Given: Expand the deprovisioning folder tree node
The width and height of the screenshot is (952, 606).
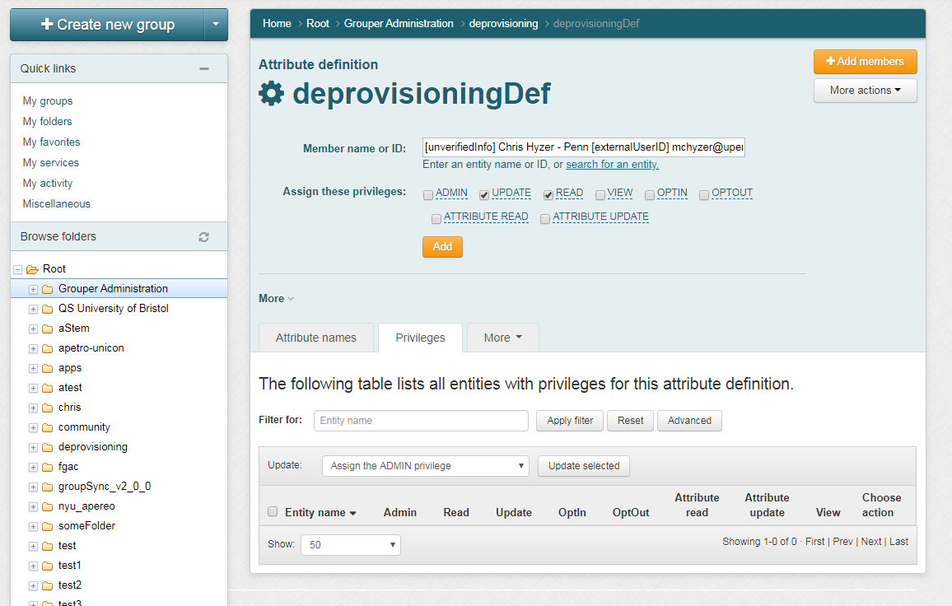Looking at the screenshot, I should (x=34, y=448).
